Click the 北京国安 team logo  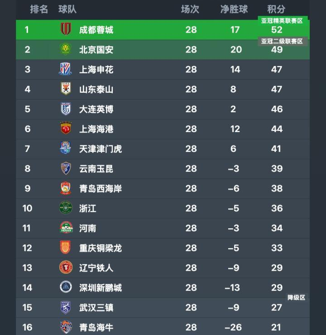[x=66, y=49]
